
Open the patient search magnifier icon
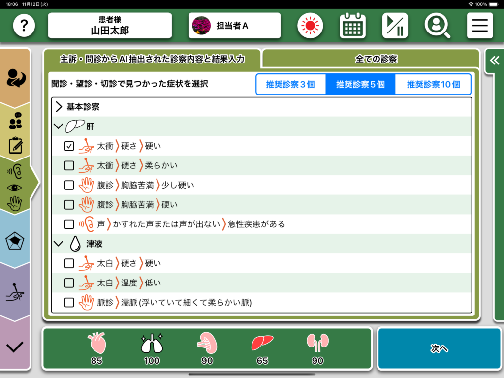(437, 26)
